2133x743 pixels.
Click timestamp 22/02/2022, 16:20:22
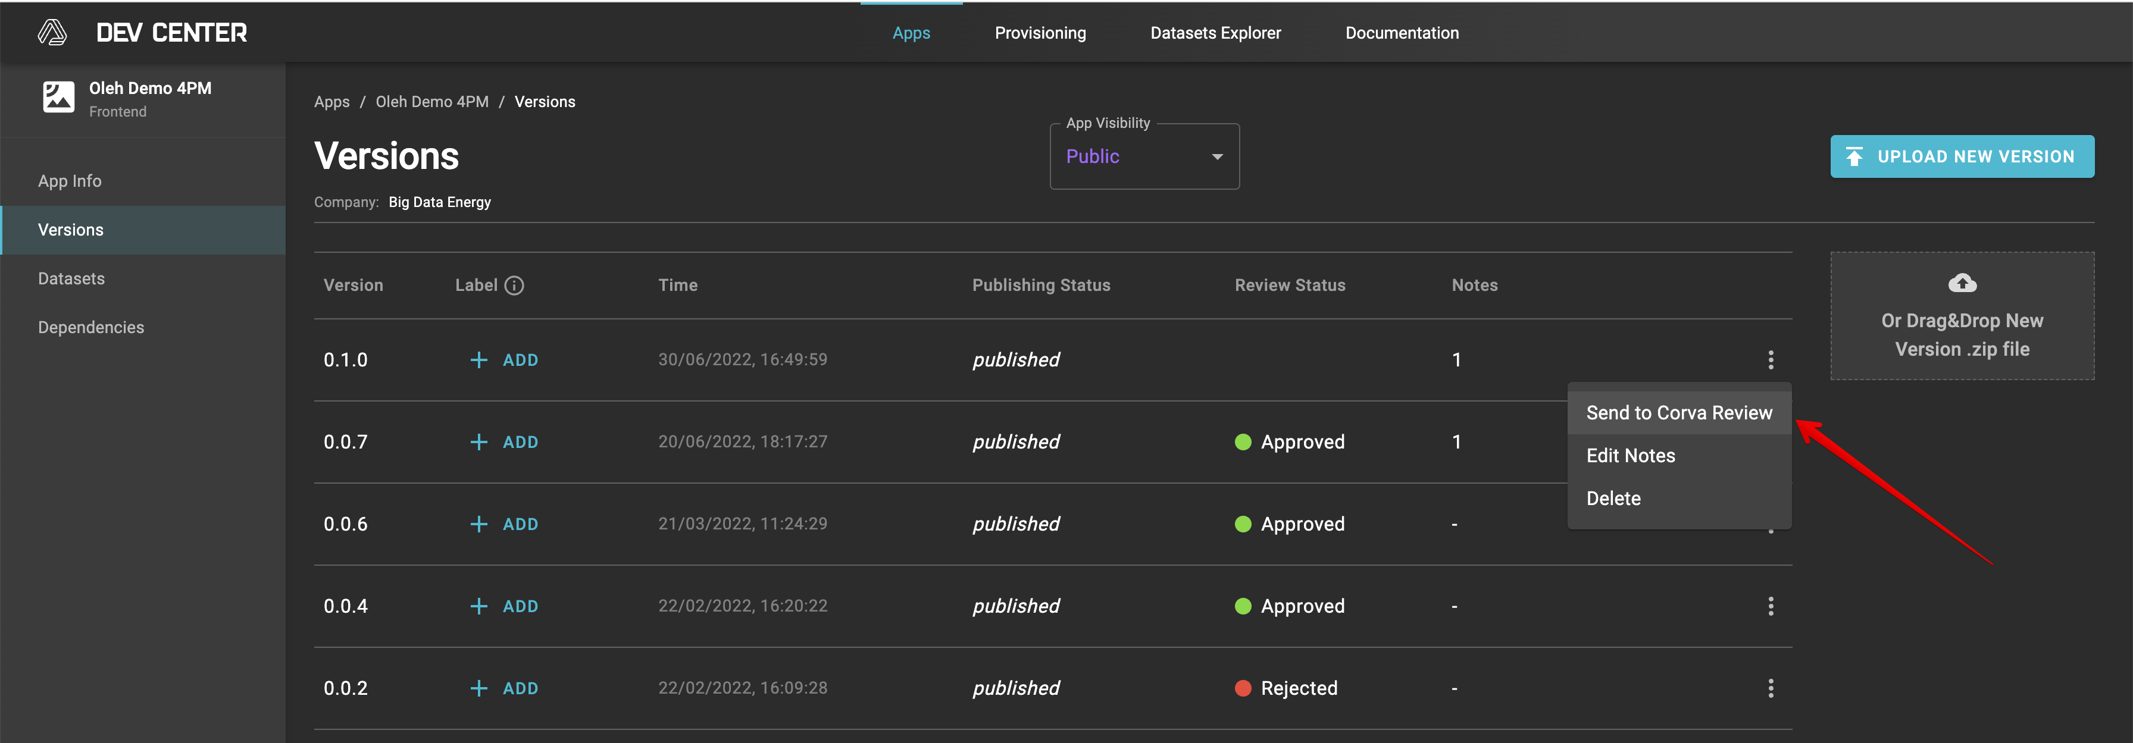(743, 606)
